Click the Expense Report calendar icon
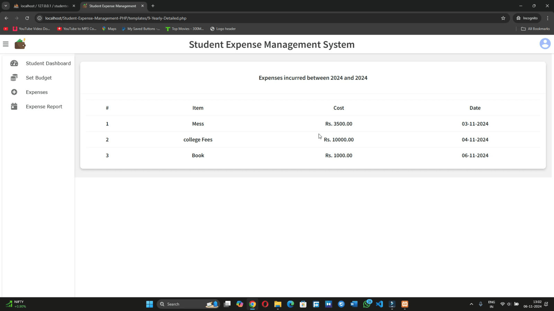The image size is (554, 311). pos(14,106)
